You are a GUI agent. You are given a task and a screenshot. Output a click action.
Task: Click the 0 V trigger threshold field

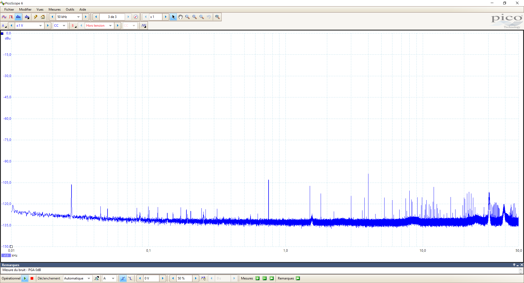tap(151, 278)
